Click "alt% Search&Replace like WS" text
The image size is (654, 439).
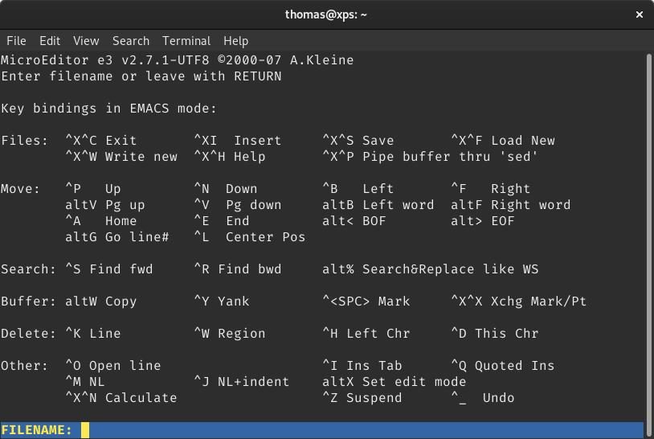pyautogui.click(x=431, y=269)
